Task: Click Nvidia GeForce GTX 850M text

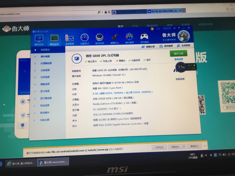Action: coord(115,103)
